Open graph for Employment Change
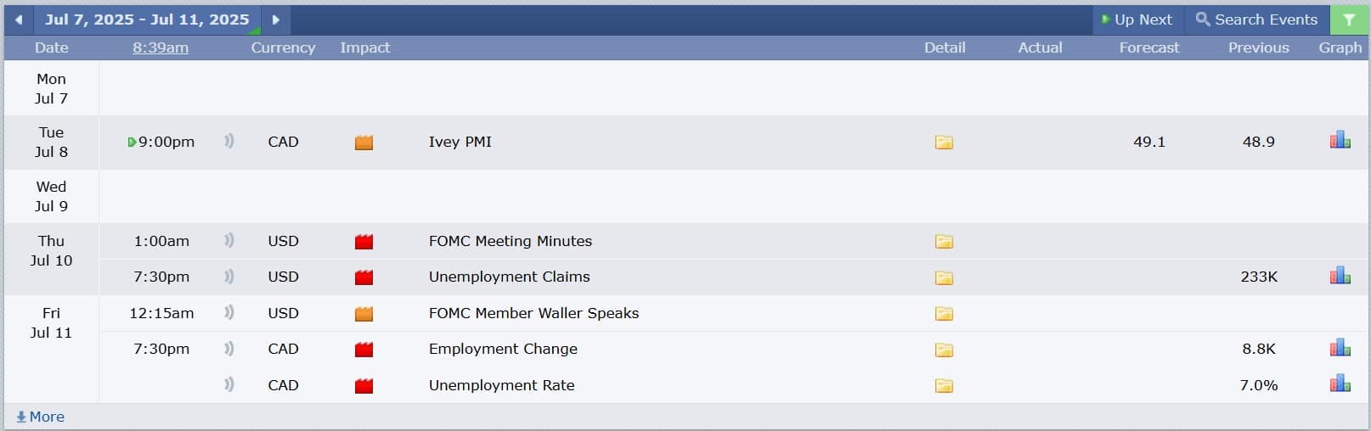This screenshot has width=1371, height=431. 1340,347
